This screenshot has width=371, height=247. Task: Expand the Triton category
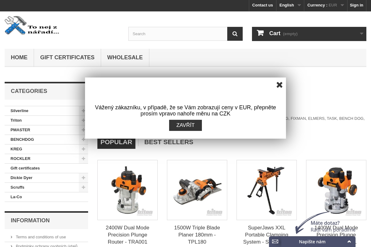(x=83, y=120)
